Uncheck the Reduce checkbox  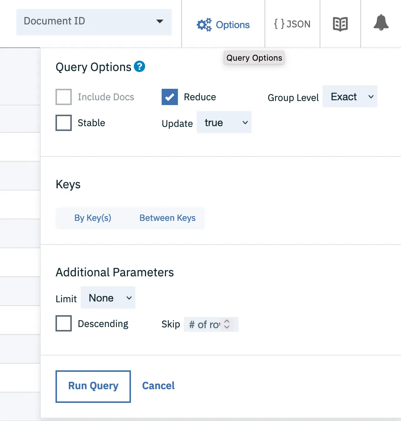[x=170, y=97]
